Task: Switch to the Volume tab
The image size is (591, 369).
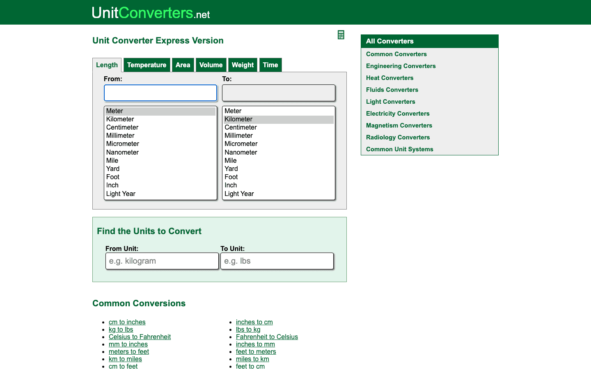Action: [x=211, y=65]
